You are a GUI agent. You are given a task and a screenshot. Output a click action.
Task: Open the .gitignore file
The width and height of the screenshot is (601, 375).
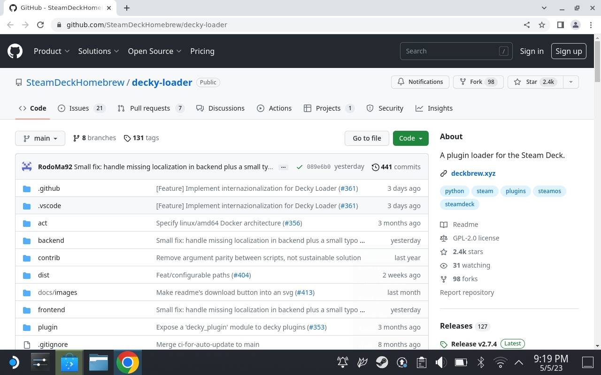[53, 345]
